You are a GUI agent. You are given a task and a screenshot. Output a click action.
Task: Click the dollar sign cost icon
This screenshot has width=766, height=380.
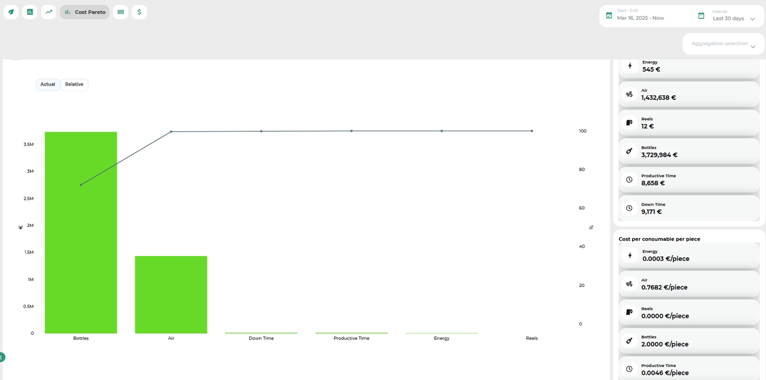pyautogui.click(x=139, y=12)
